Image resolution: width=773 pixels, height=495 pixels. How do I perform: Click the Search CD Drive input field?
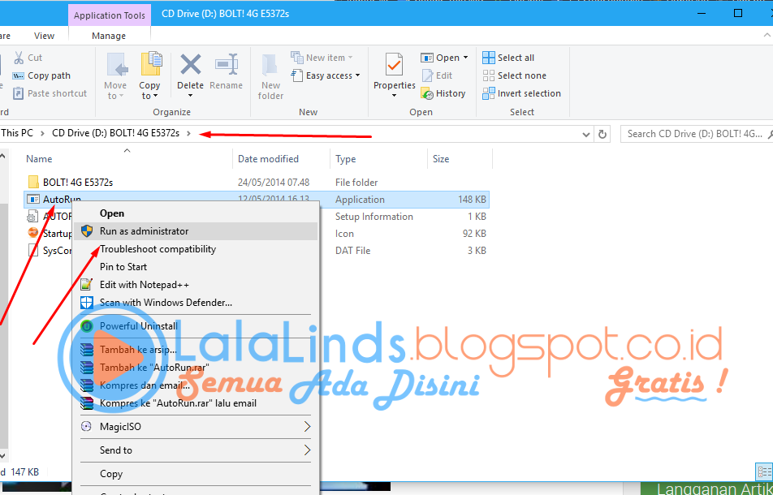tap(696, 133)
